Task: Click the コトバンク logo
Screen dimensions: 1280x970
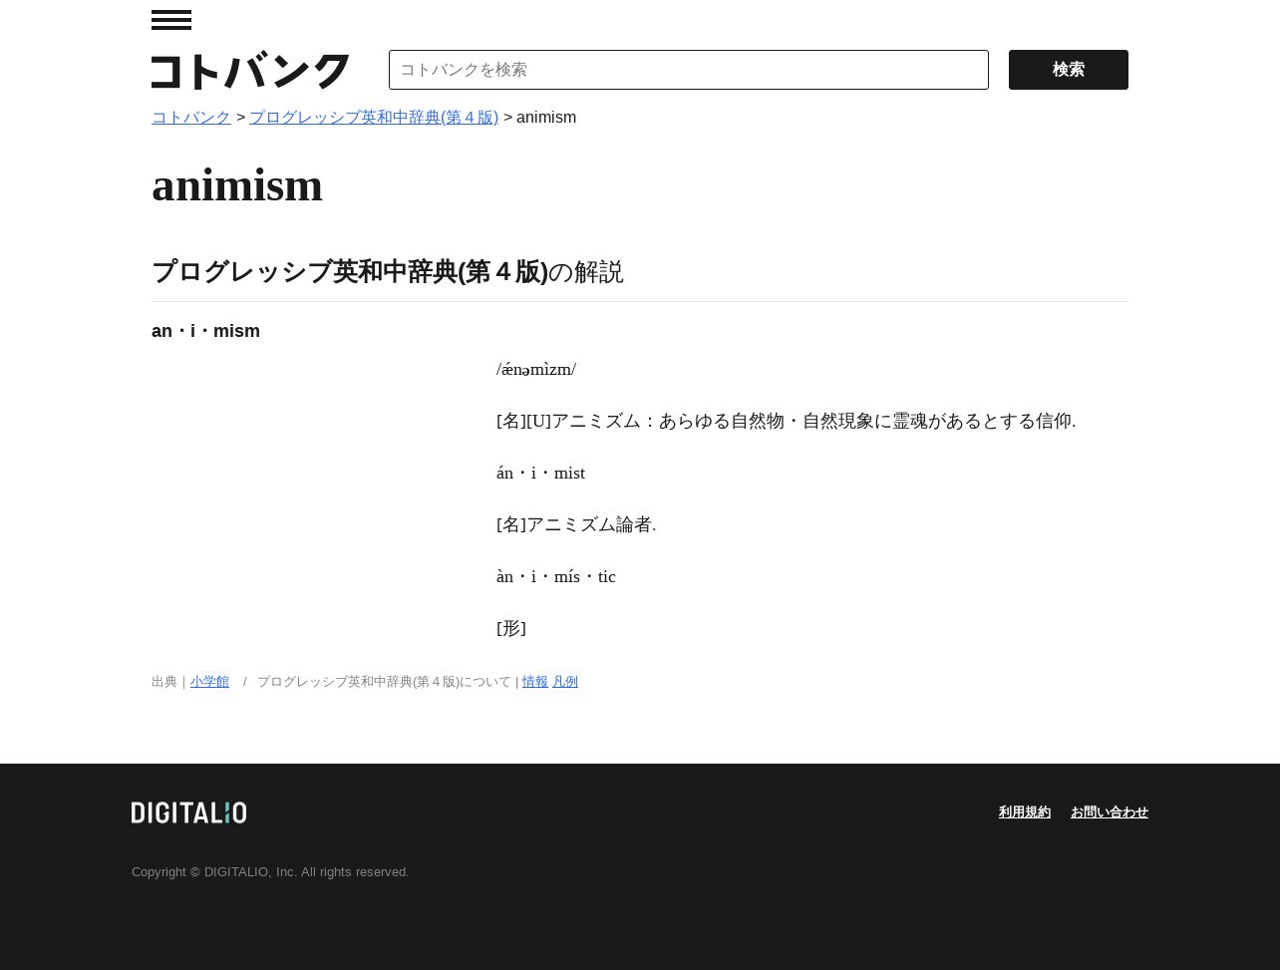Action: click(250, 71)
